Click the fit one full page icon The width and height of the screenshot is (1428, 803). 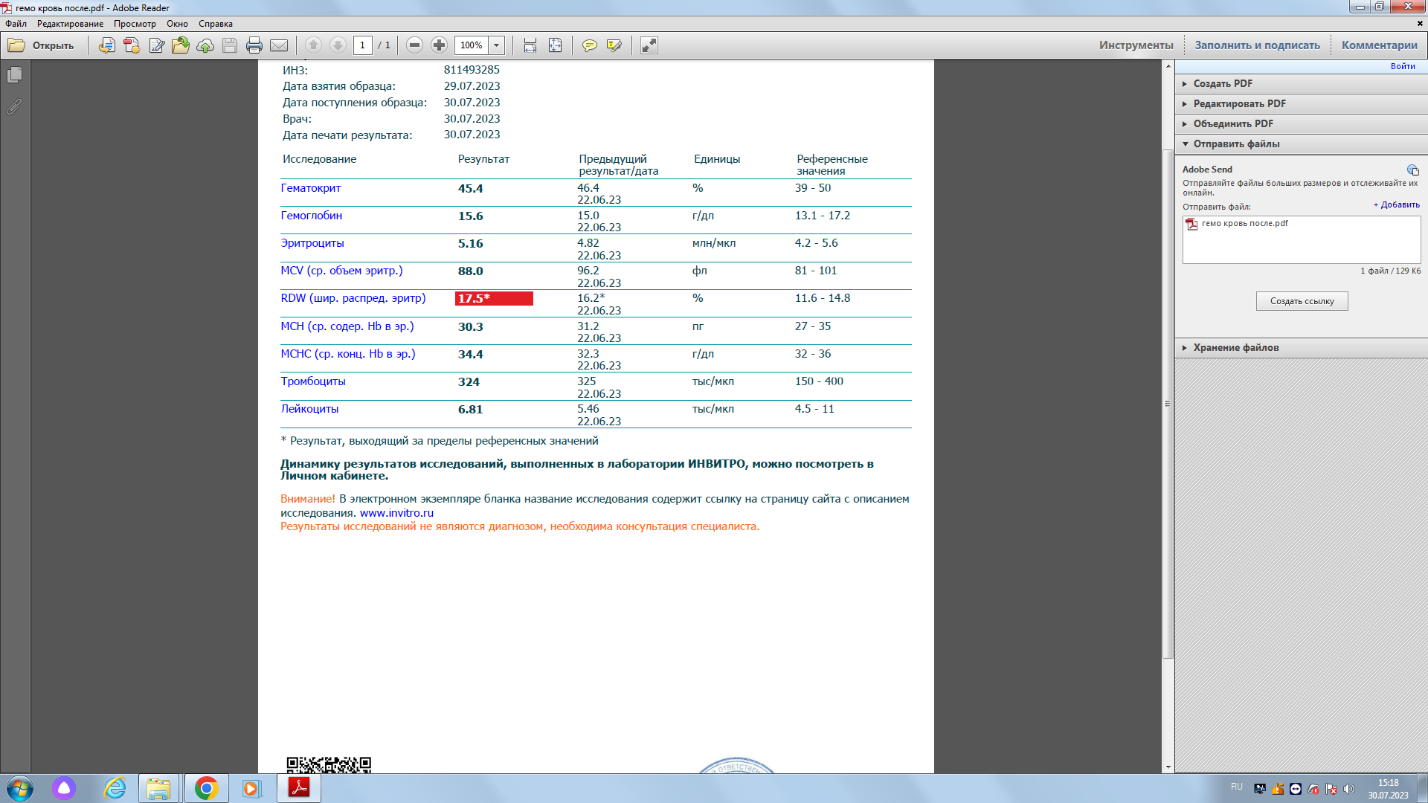click(x=555, y=45)
